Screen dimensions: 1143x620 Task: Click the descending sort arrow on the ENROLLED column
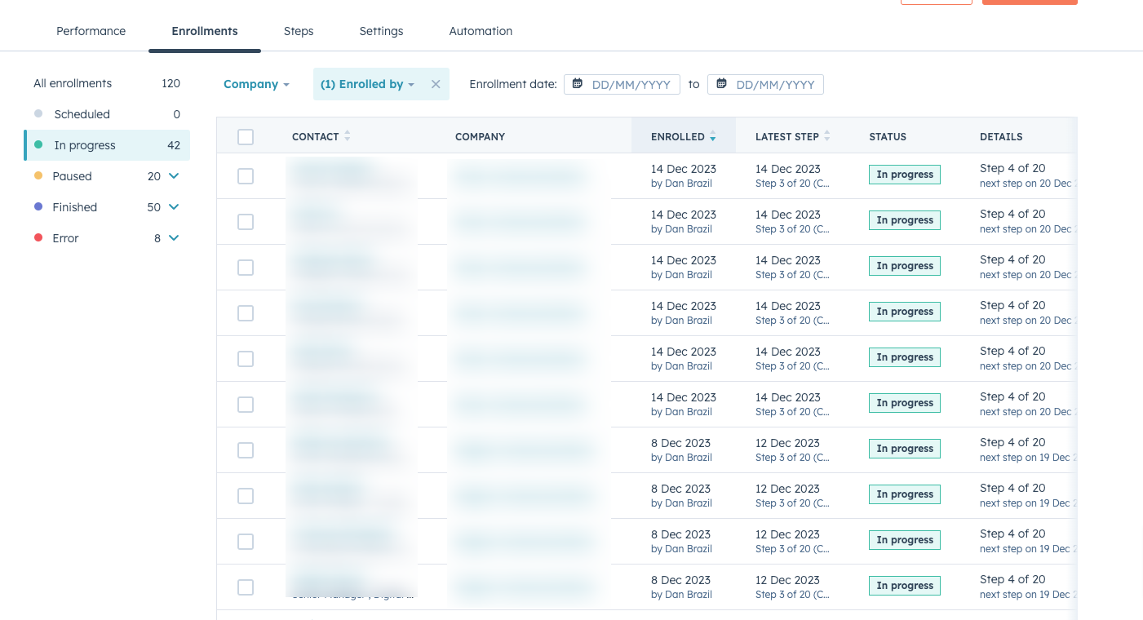pyautogui.click(x=713, y=139)
